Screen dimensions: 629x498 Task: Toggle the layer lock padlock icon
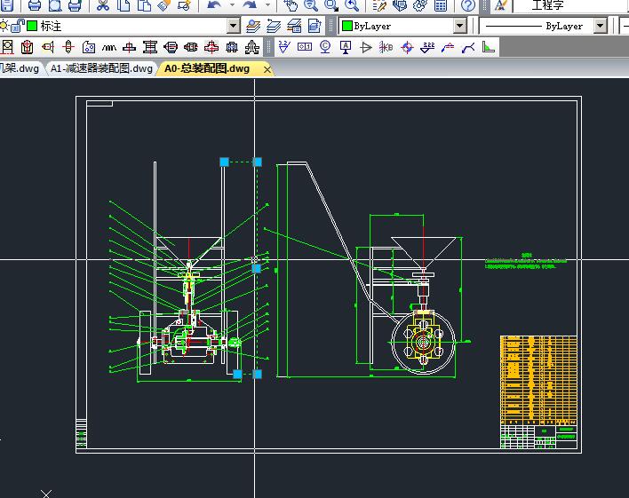pyautogui.click(x=18, y=26)
